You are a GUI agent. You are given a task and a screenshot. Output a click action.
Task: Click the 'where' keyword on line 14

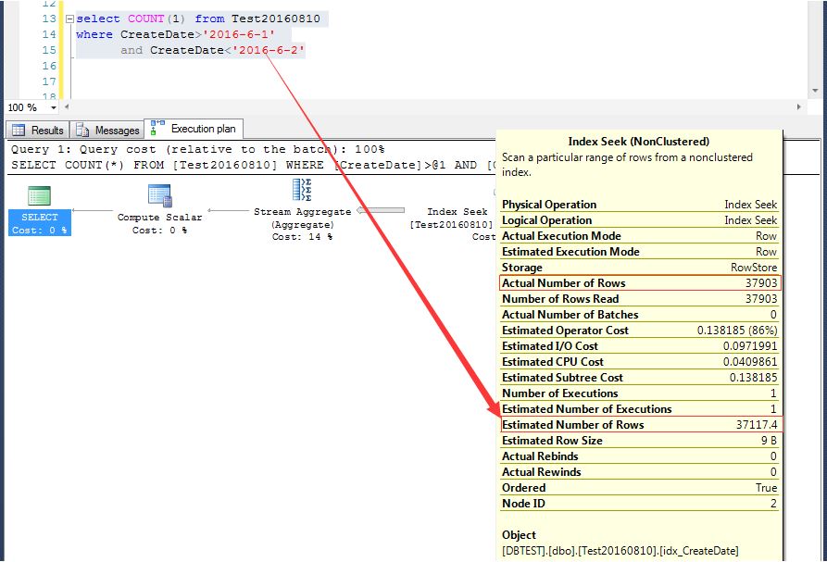[x=94, y=34]
